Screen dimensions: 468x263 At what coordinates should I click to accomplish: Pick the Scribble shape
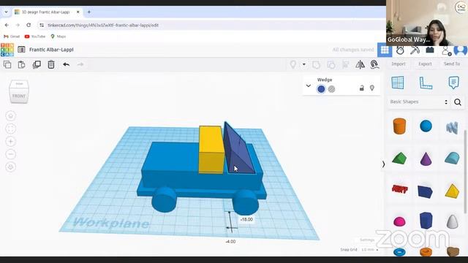point(452,127)
